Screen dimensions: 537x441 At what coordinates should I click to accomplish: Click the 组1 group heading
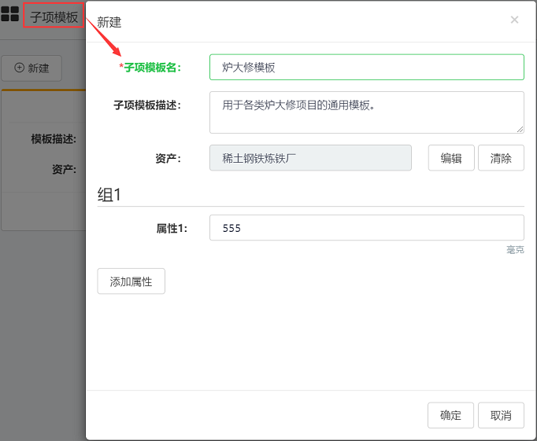coord(109,195)
